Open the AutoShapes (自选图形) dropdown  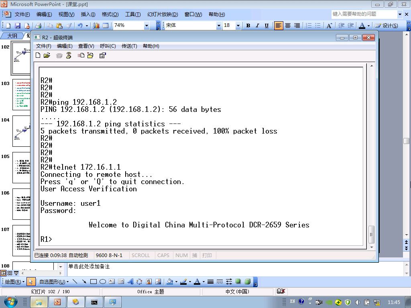[54, 282]
